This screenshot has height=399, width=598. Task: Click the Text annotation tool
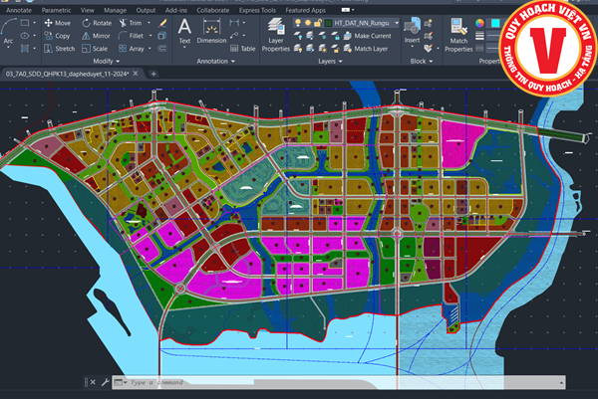click(x=184, y=32)
